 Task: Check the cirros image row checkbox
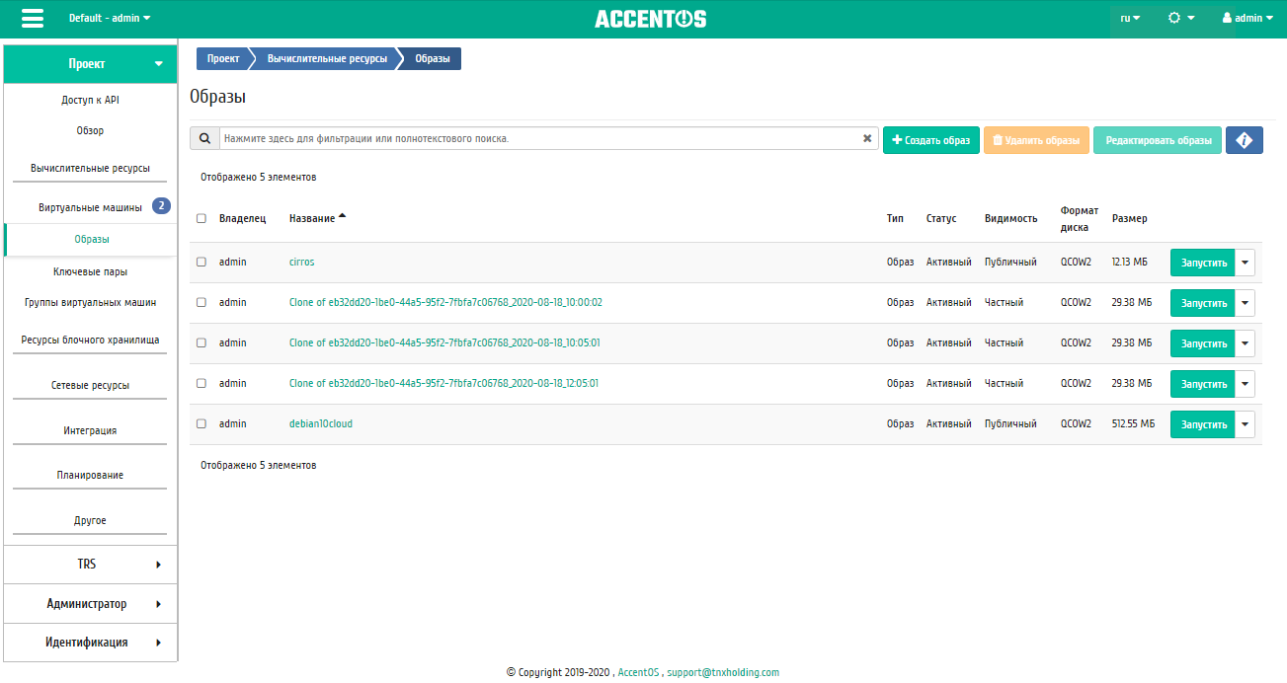click(201, 263)
